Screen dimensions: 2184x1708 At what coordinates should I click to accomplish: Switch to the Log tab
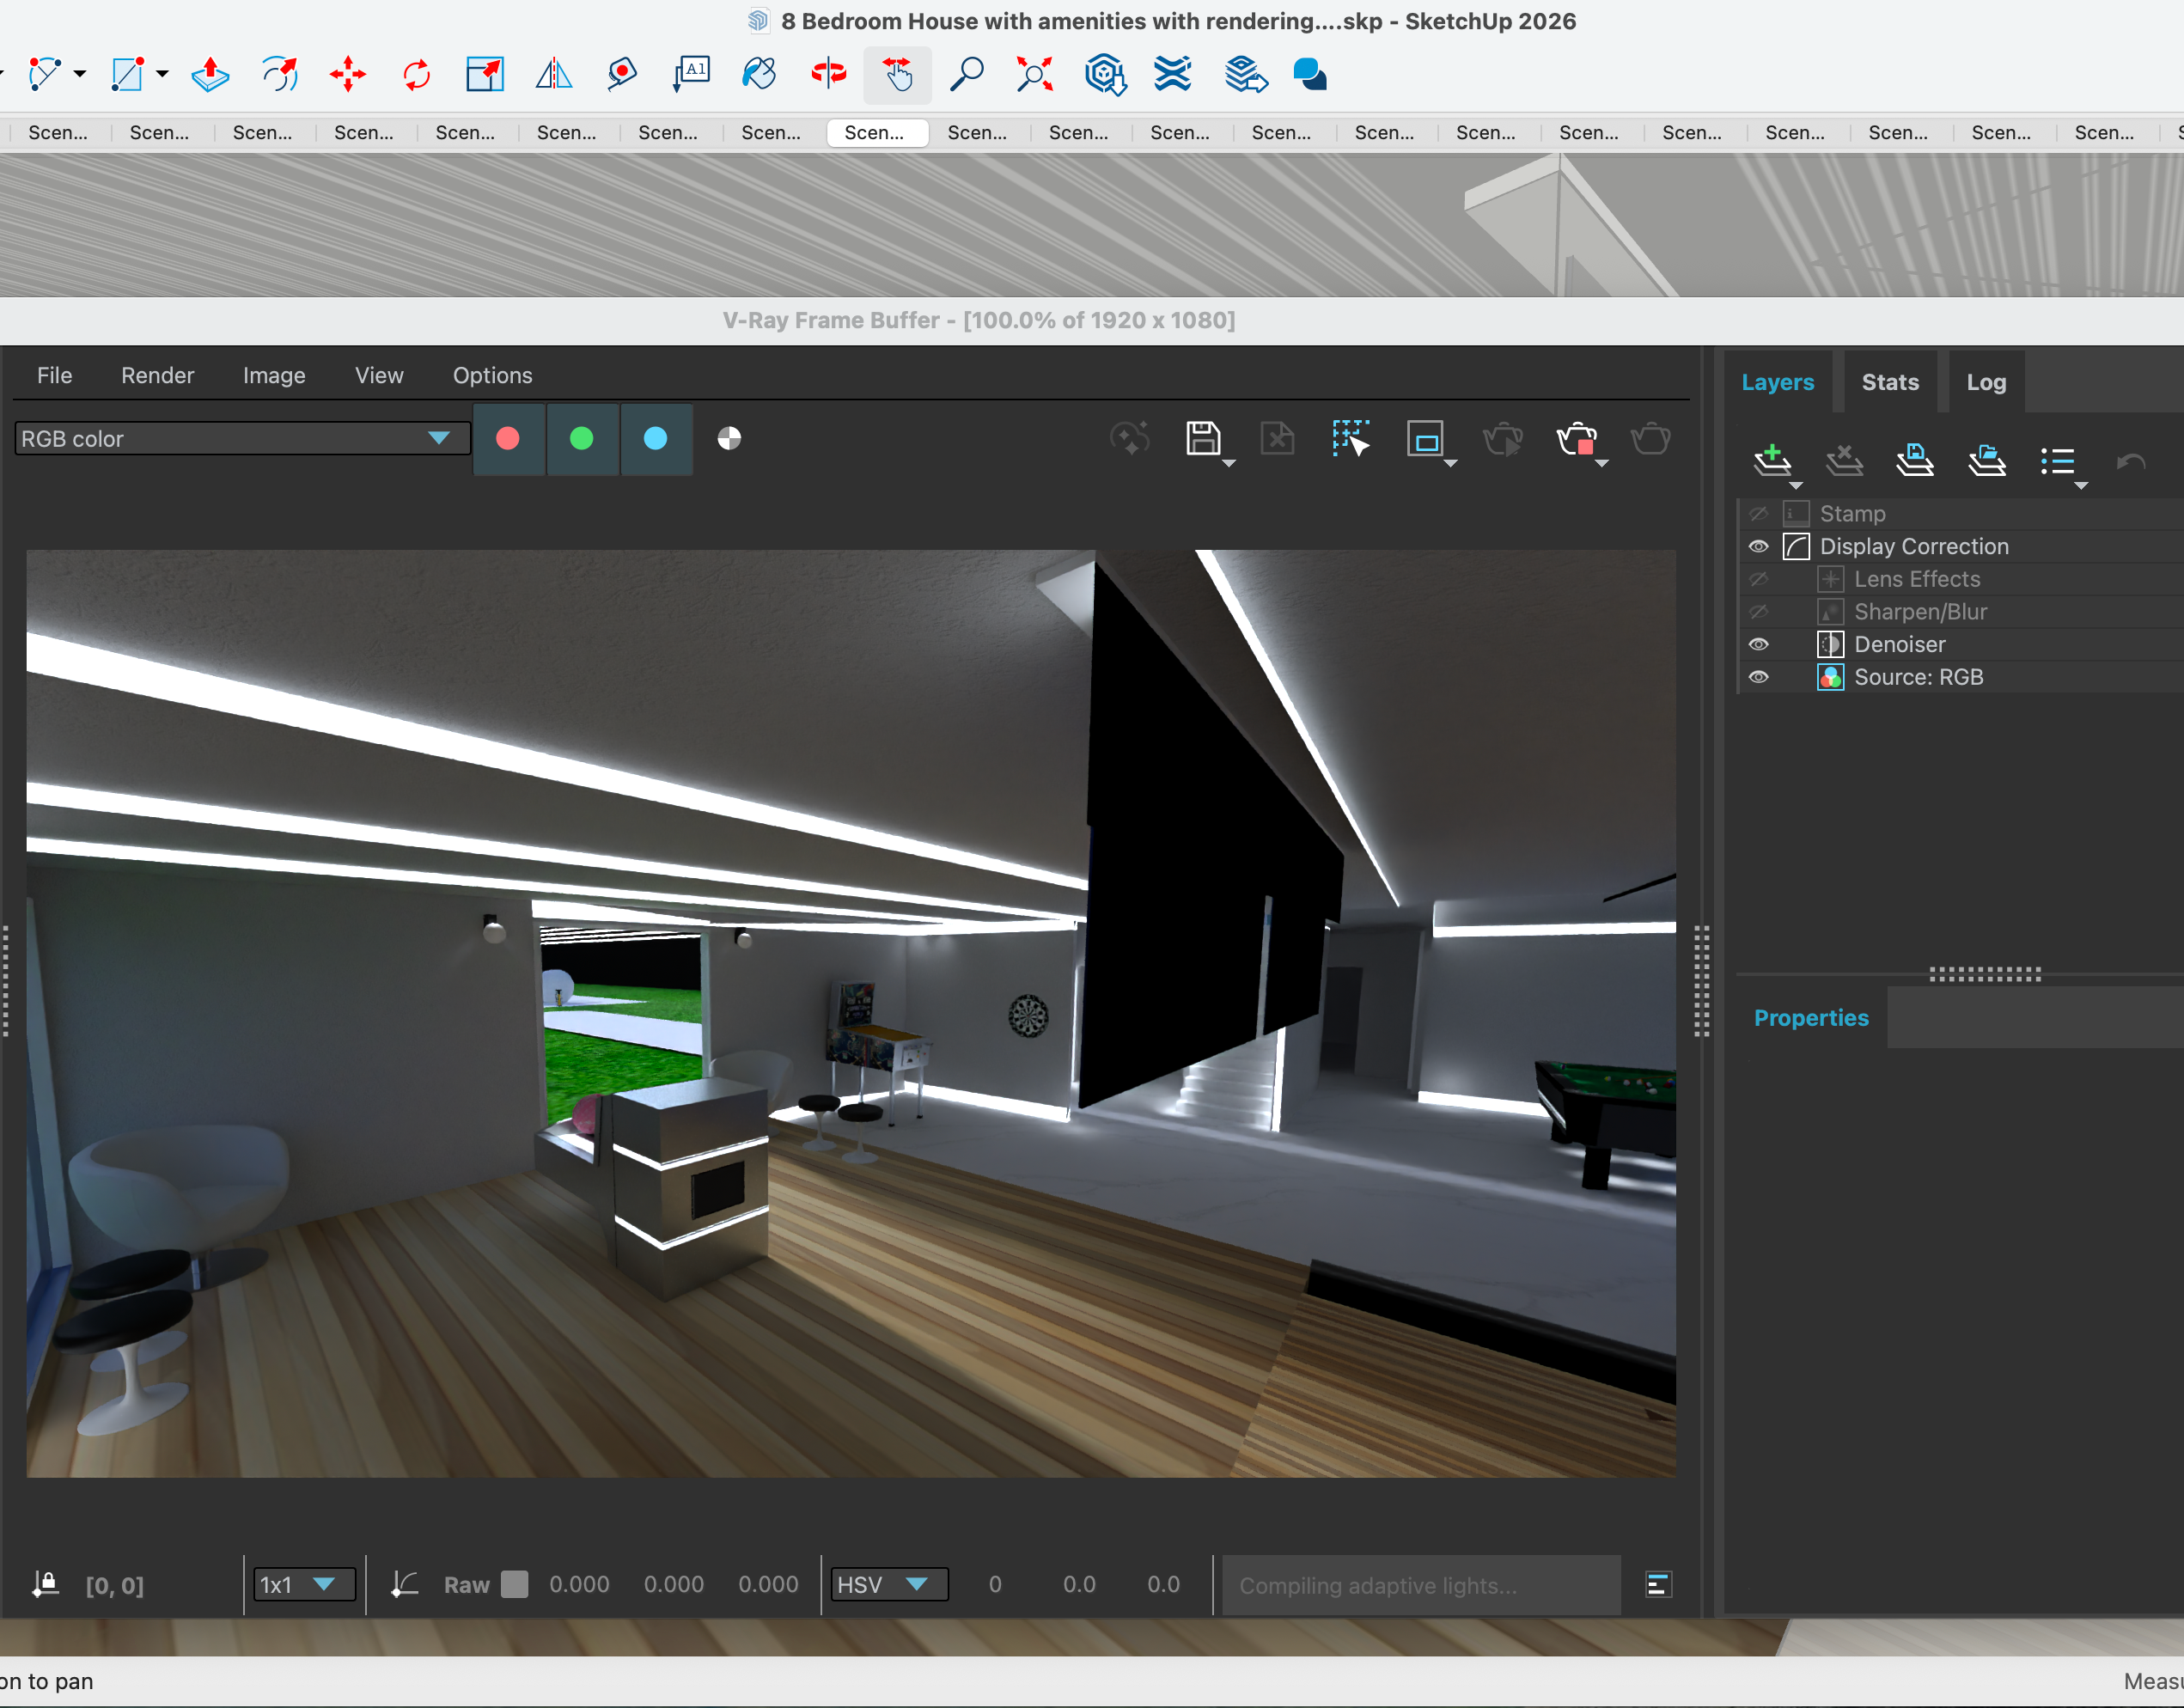coord(1985,382)
